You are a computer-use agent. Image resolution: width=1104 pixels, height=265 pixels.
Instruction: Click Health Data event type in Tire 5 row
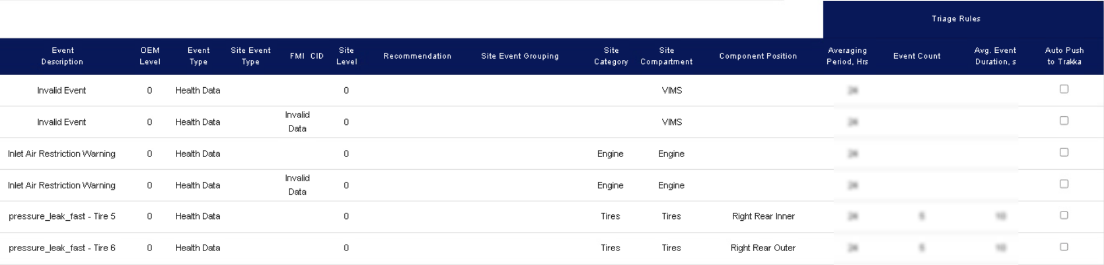click(x=197, y=216)
